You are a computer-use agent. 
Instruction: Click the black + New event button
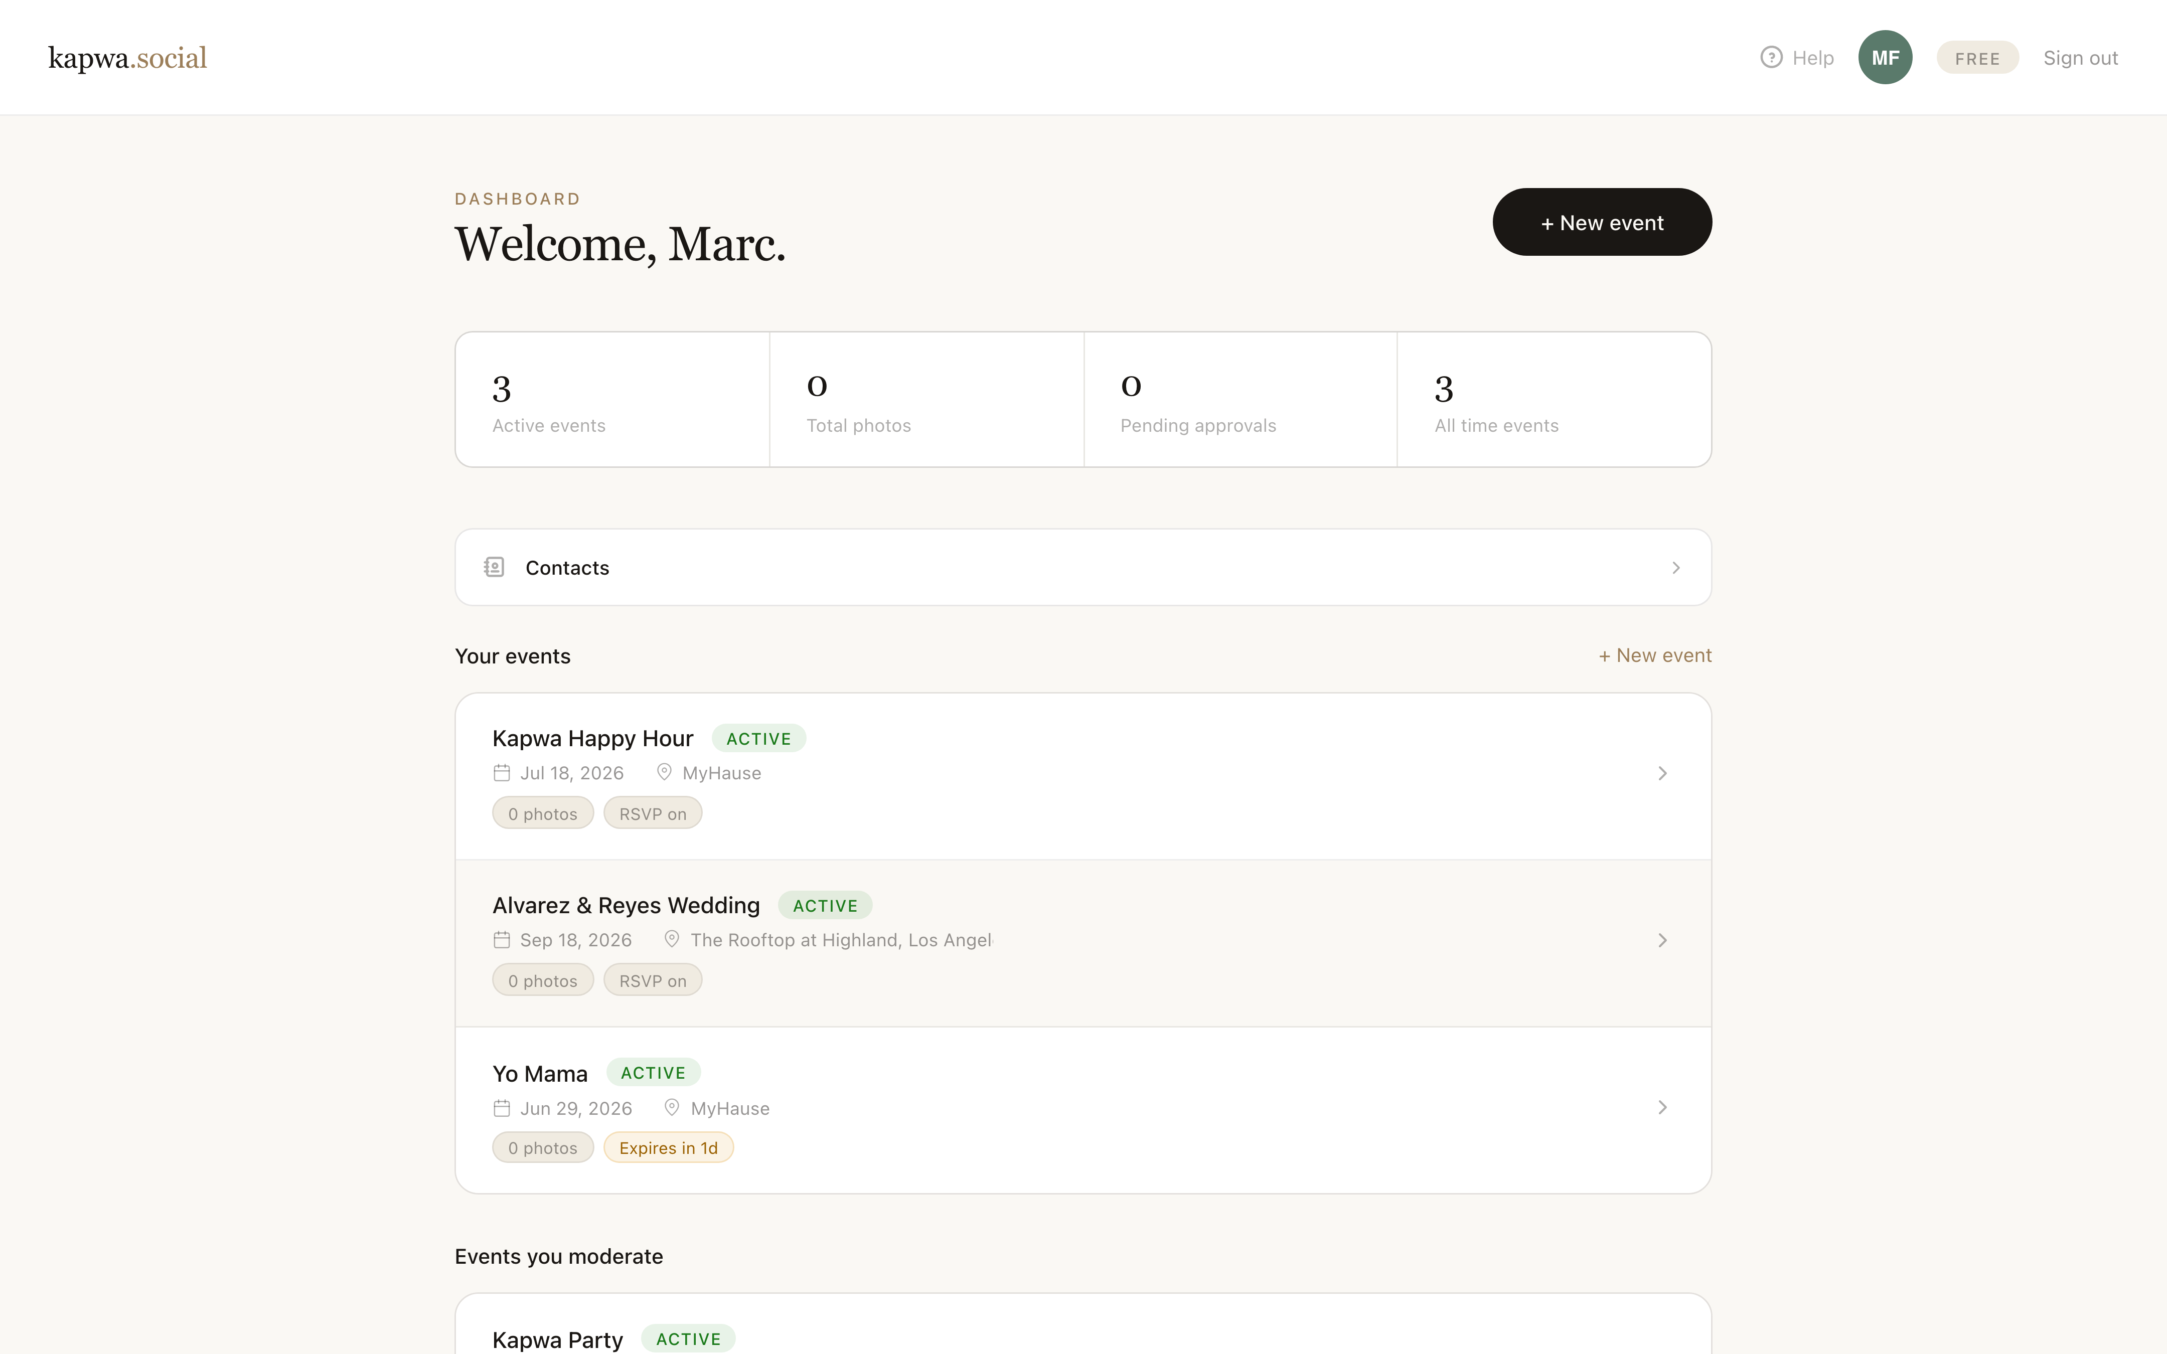[1602, 222]
